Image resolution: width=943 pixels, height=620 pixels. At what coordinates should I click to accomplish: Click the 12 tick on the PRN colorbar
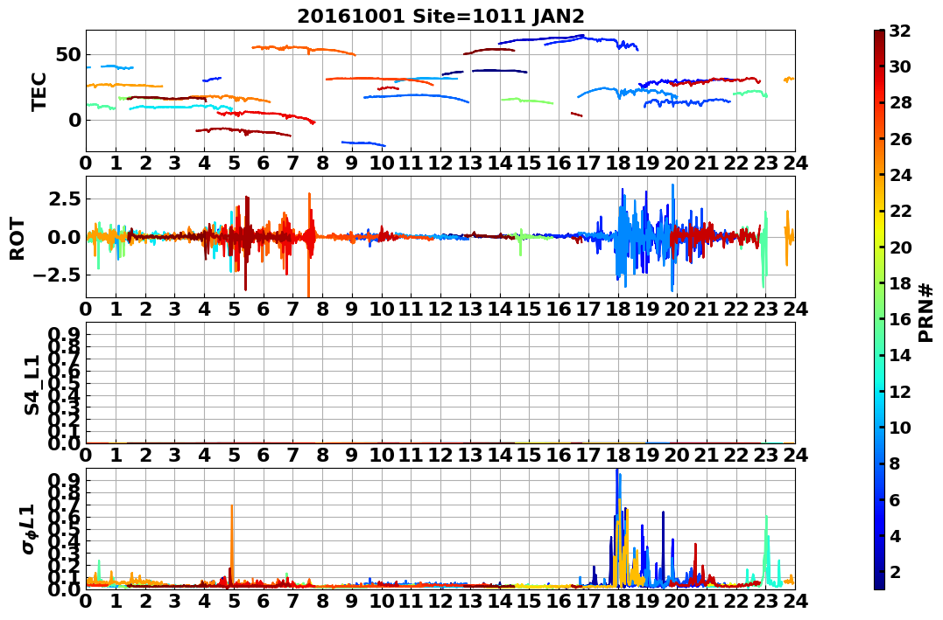(x=900, y=391)
